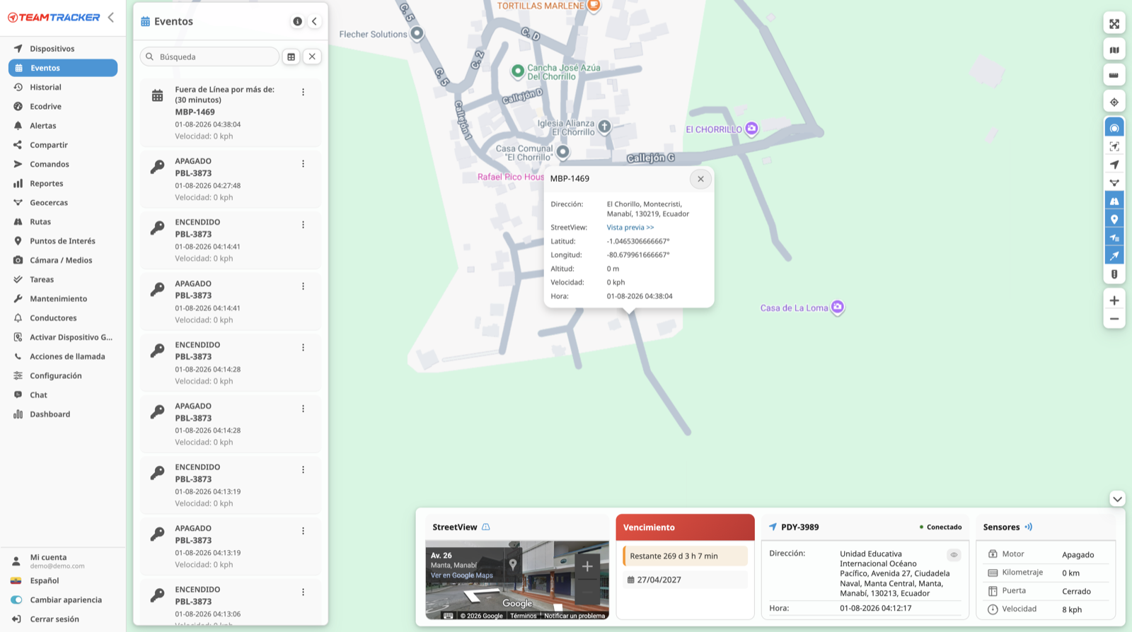This screenshot has width=1132, height=632.
Task: Open options for ENCENDIDO 04:14:28 event
Action: tap(303, 347)
